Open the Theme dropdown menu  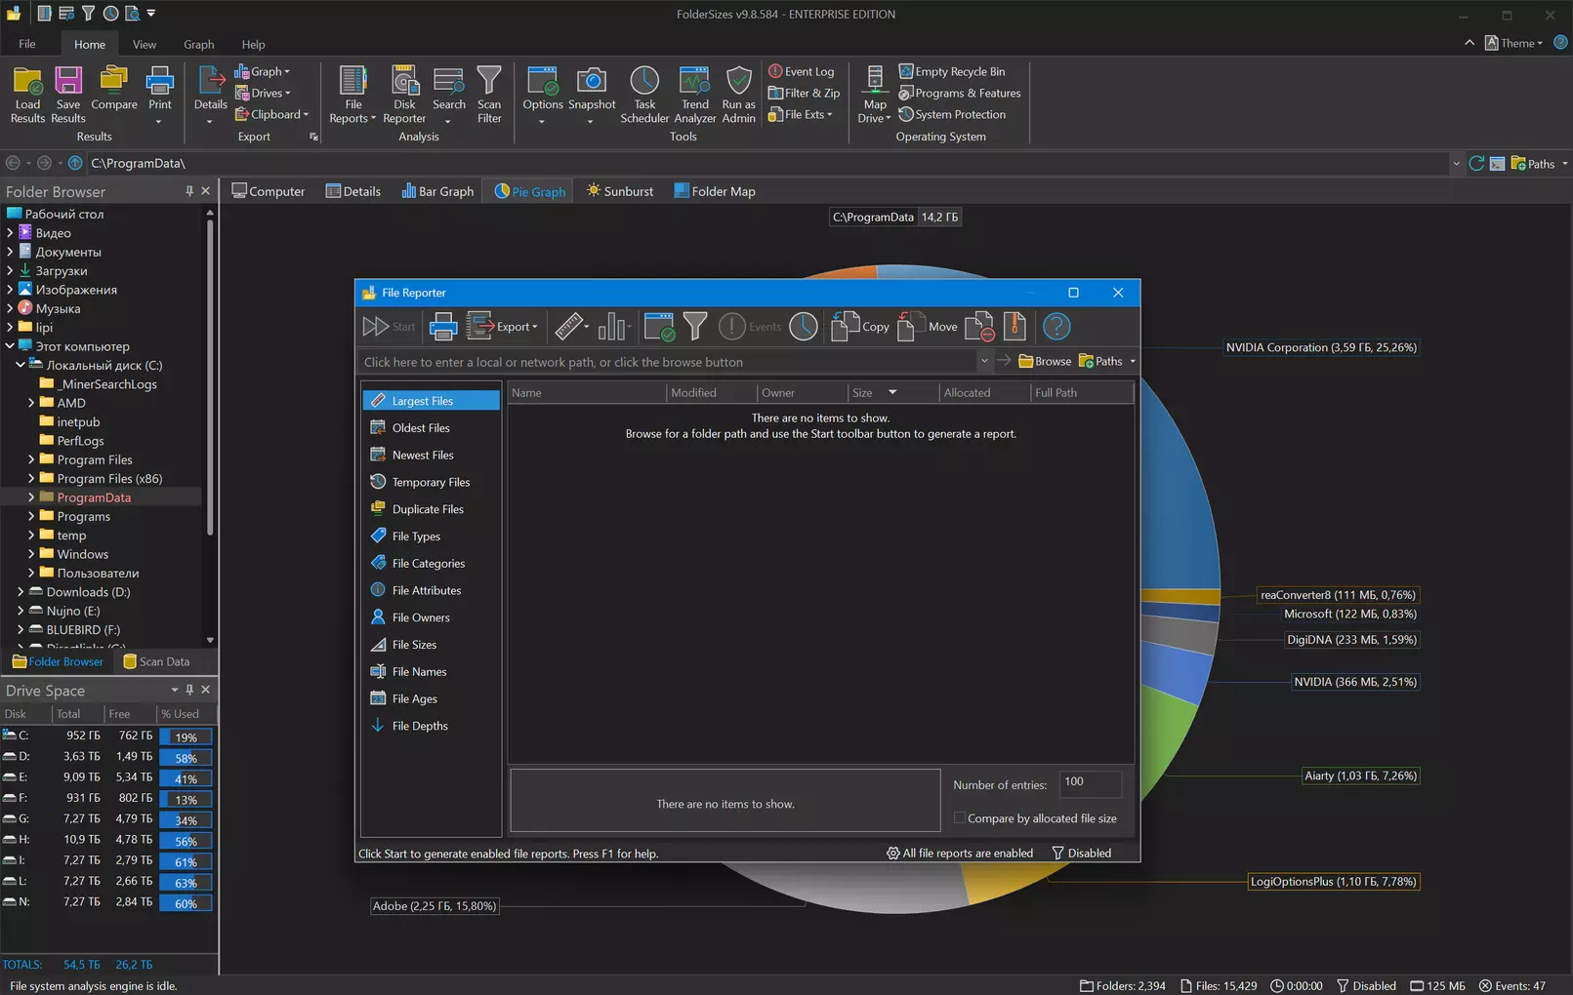[1514, 43]
